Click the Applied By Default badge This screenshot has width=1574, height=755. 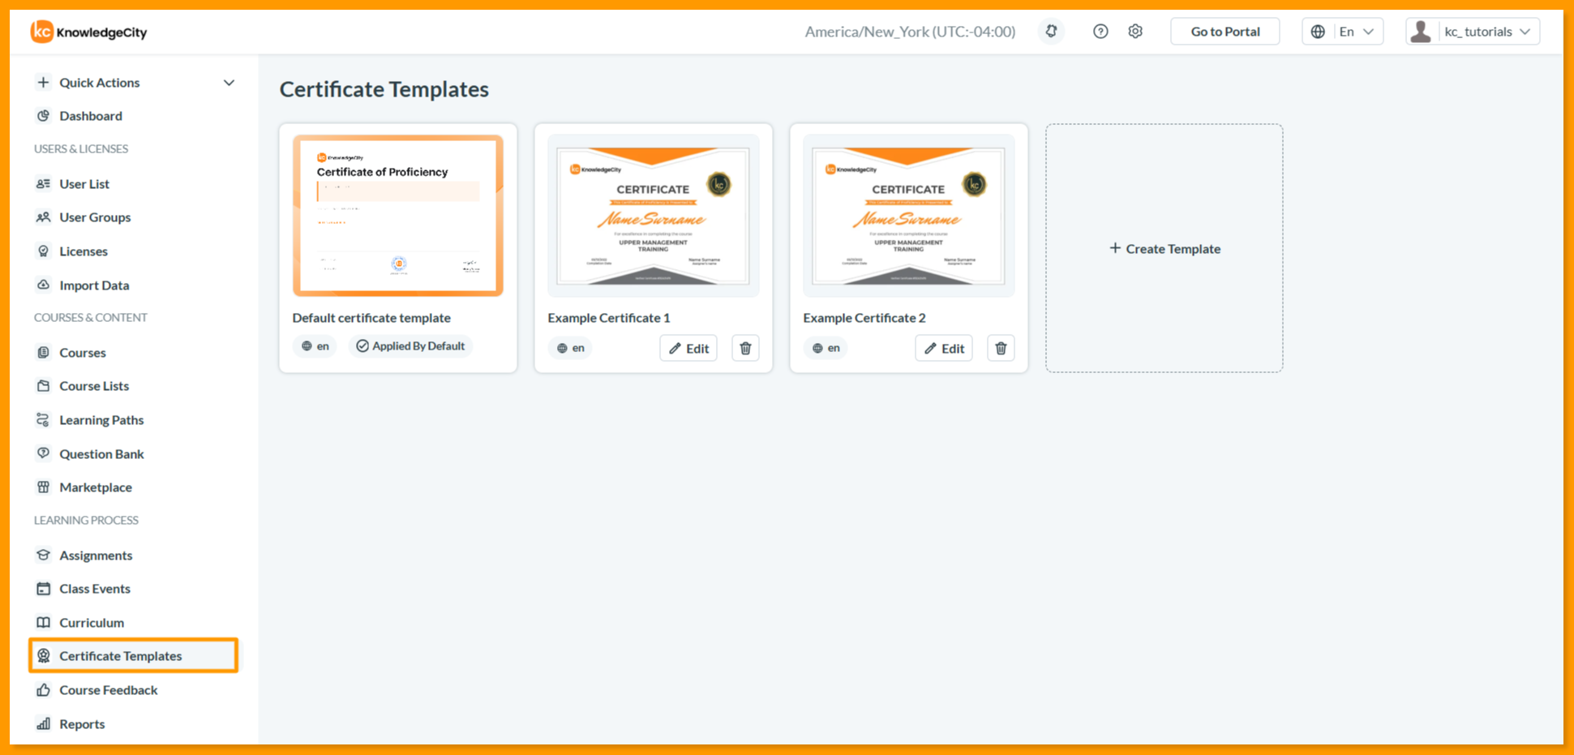click(410, 346)
